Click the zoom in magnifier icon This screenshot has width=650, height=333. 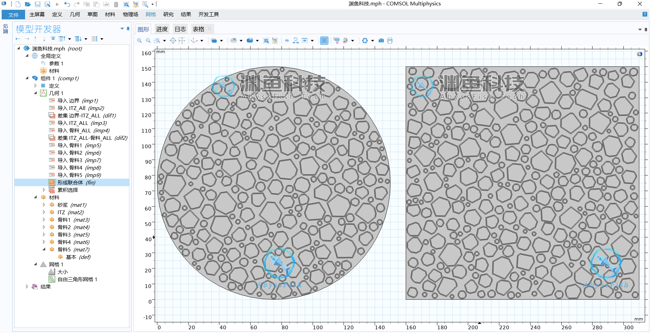(x=139, y=41)
